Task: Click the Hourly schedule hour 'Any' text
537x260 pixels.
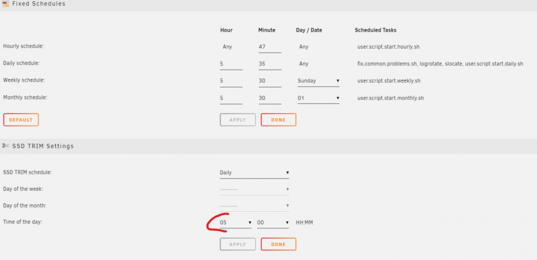Action: (x=227, y=47)
